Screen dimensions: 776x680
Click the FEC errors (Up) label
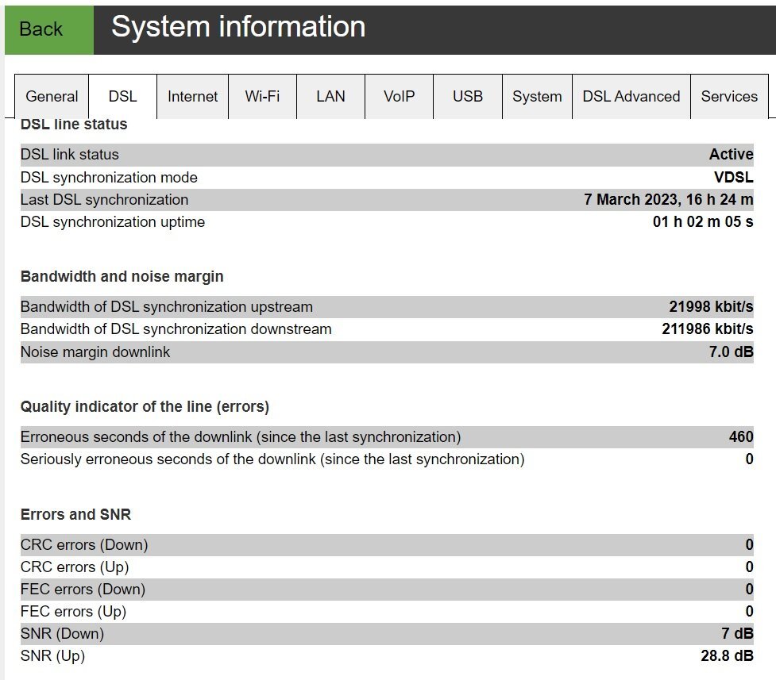(x=73, y=612)
